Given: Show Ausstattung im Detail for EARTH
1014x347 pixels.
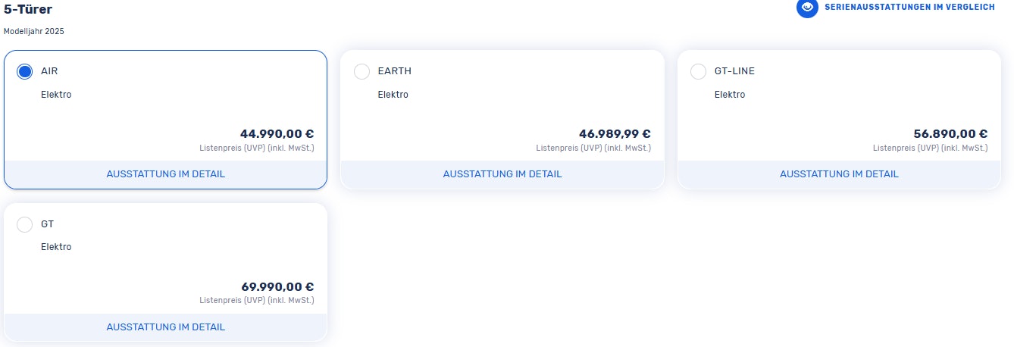Looking at the screenshot, I should click(502, 174).
